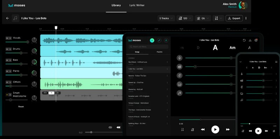Open the time signature dropdown in toolbar

tap(218, 18)
